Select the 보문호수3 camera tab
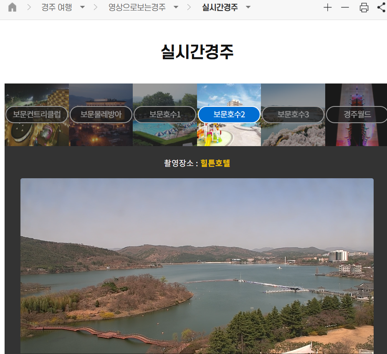The image size is (387, 354). 293,114
